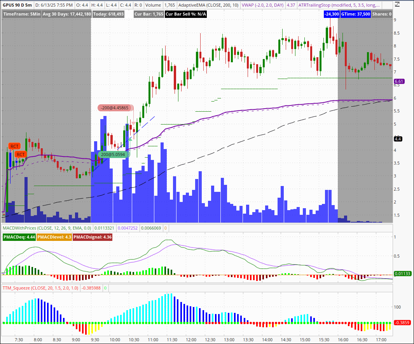The height and width of the screenshot is (344, 414).
Task: Click the D: 6/13/25 7:55 PM date readout
Action: pyautogui.click(x=54, y=5)
